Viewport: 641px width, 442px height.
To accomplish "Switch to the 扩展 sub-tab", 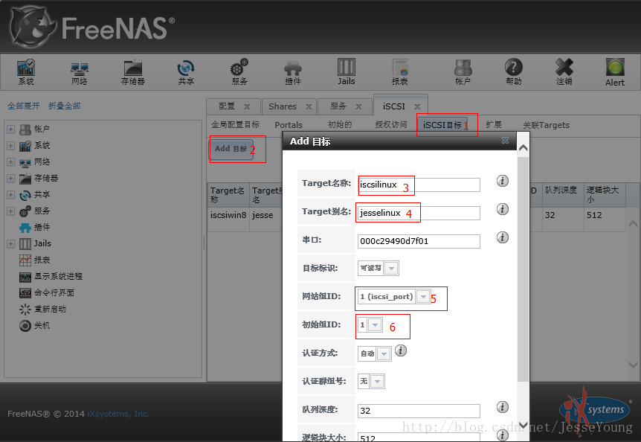I will [494, 125].
